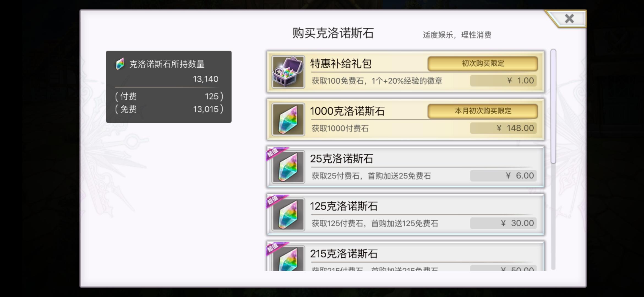Image resolution: width=644 pixels, height=297 pixels.
Task: Click the 付费 paid stone count row
Action: coord(169,96)
